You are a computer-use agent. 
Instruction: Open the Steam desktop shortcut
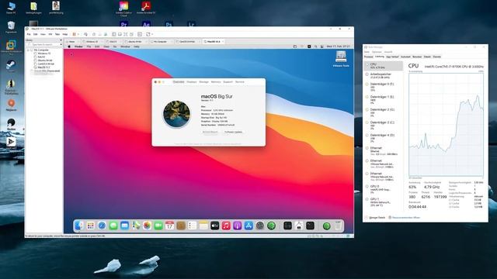[11, 66]
